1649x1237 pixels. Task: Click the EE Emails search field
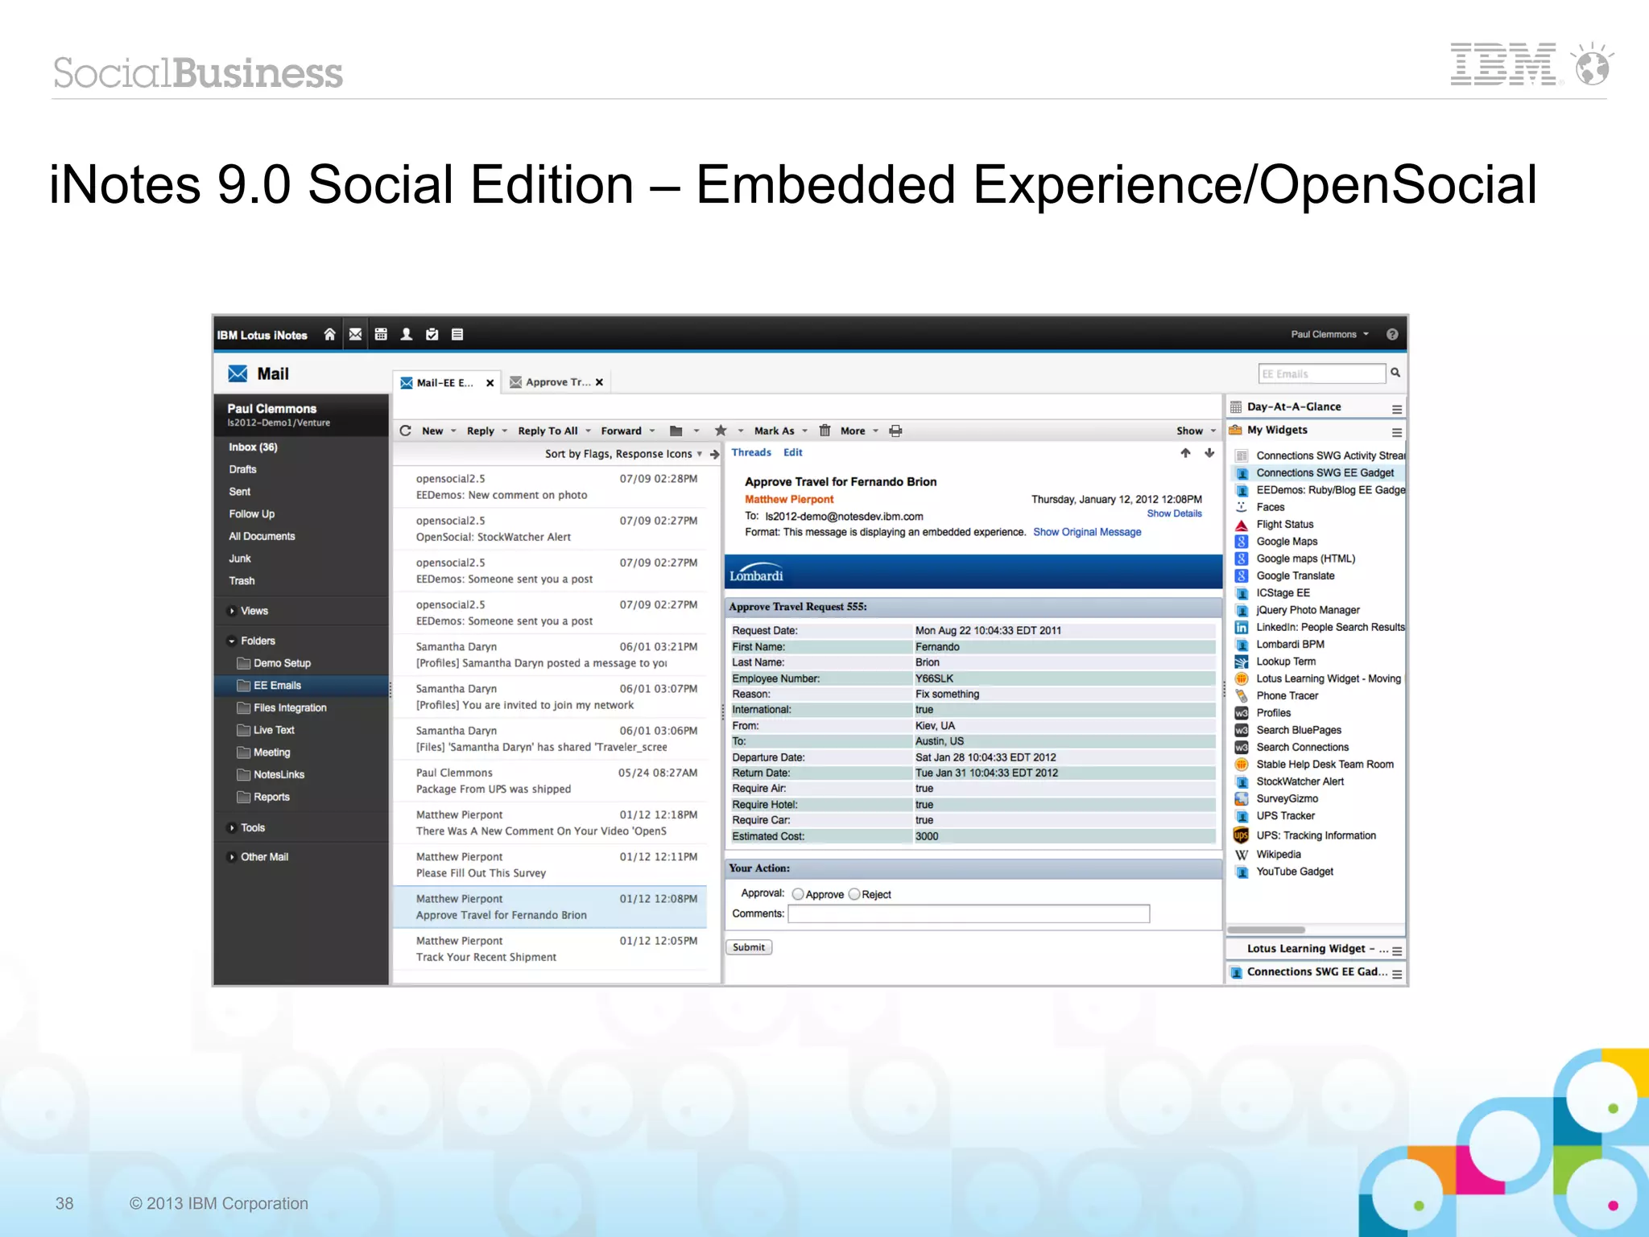point(1321,373)
